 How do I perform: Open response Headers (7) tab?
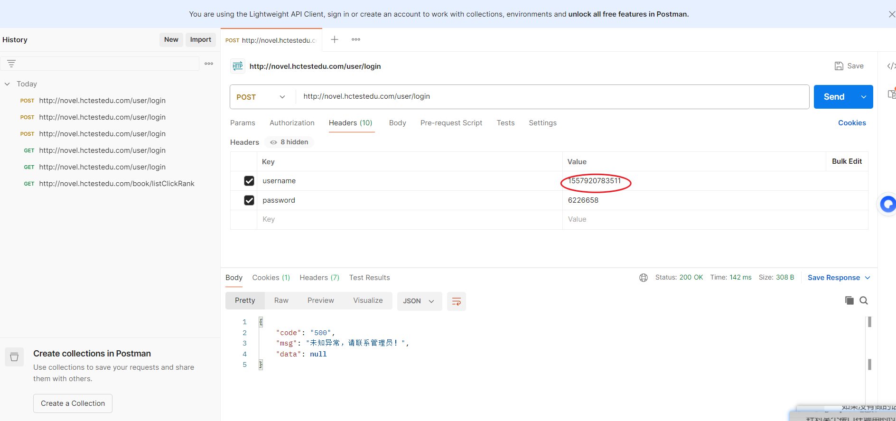tap(319, 278)
